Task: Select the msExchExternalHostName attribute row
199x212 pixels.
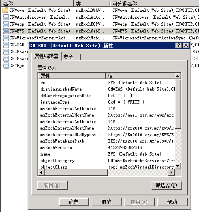Action: point(107,115)
